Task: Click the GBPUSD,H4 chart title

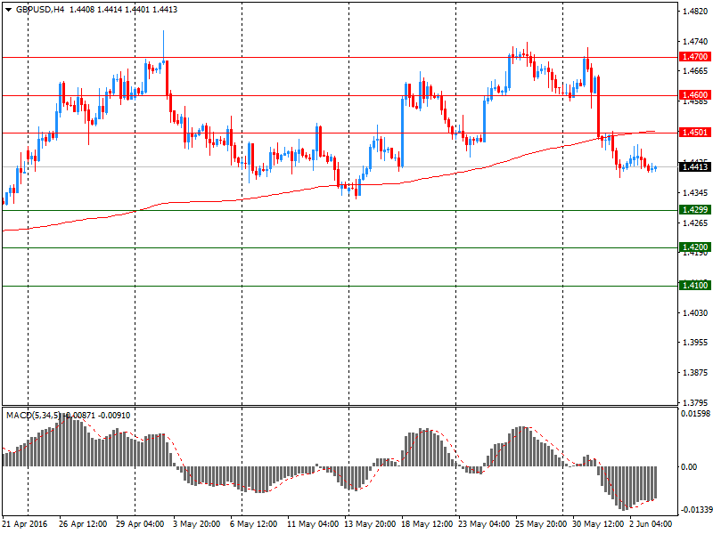Action: pos(40,10)
